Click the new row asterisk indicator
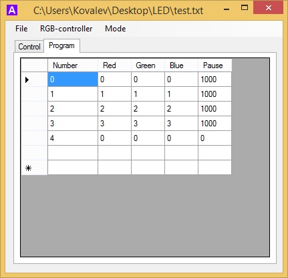This screenshot has height=278, width=288. (28, 168)
